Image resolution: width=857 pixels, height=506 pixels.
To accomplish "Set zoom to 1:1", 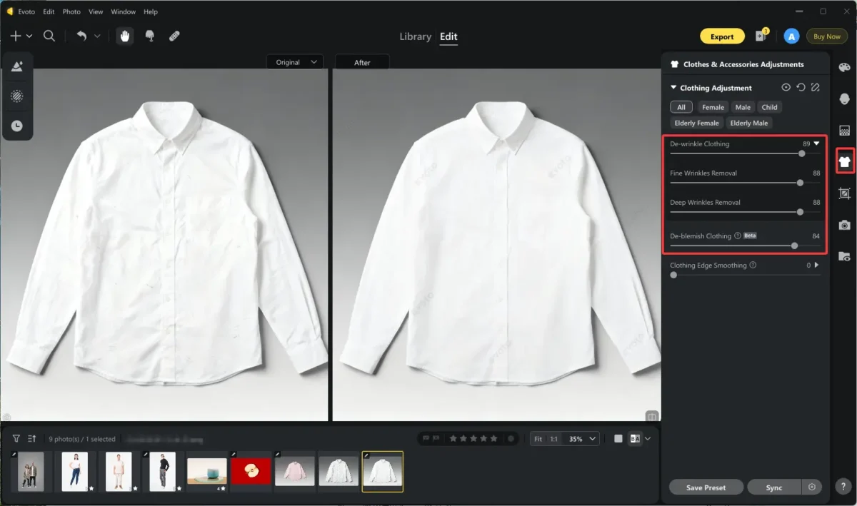I will click(x=553, y=439).
